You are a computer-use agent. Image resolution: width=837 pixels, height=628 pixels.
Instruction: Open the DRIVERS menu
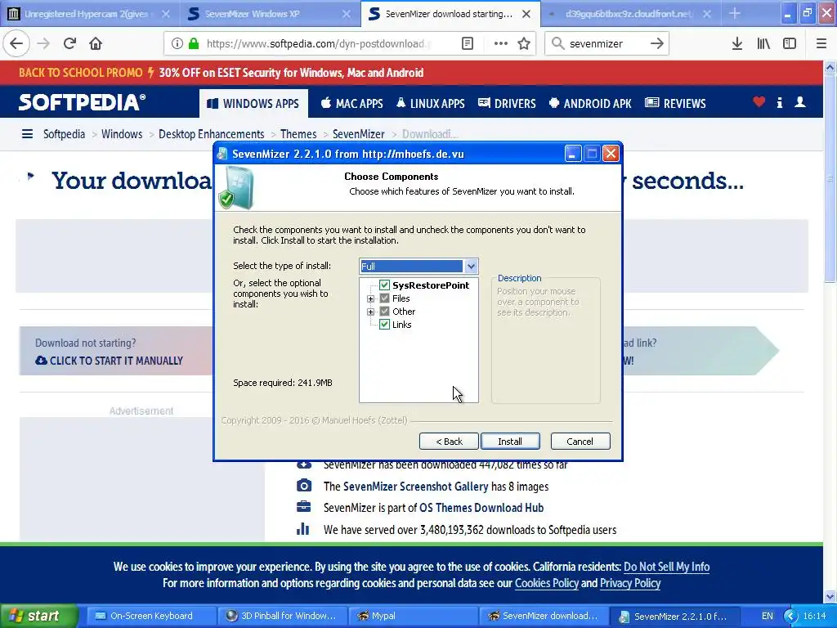507,103
